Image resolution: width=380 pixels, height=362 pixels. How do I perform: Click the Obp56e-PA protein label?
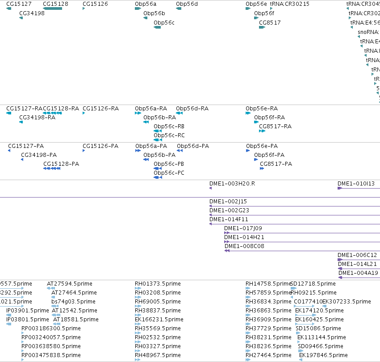click(262, 146)
